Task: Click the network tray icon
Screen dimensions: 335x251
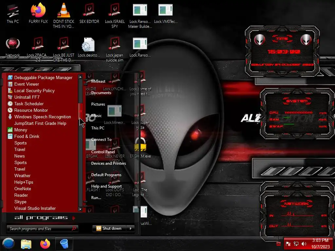Action: pyautogui.click(x=296, y=244)
